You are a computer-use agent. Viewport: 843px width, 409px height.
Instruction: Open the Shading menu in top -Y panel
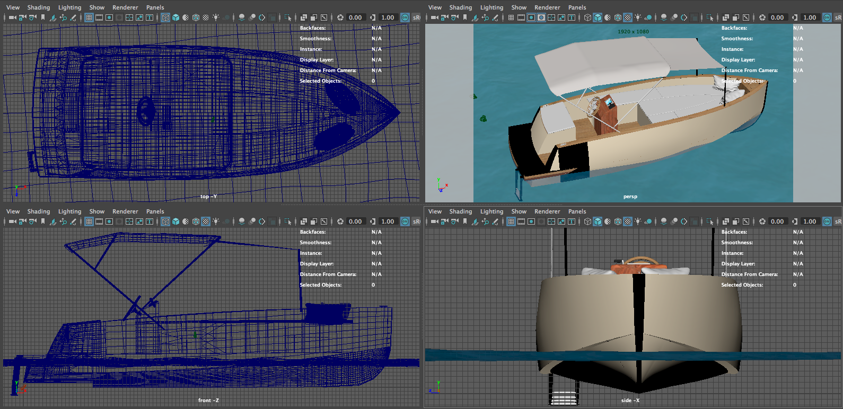pyautogui.click(x=39, y=7)
